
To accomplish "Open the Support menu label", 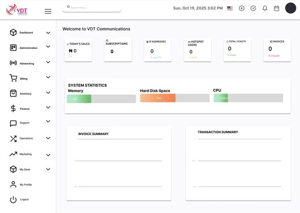I will [25, 123].
